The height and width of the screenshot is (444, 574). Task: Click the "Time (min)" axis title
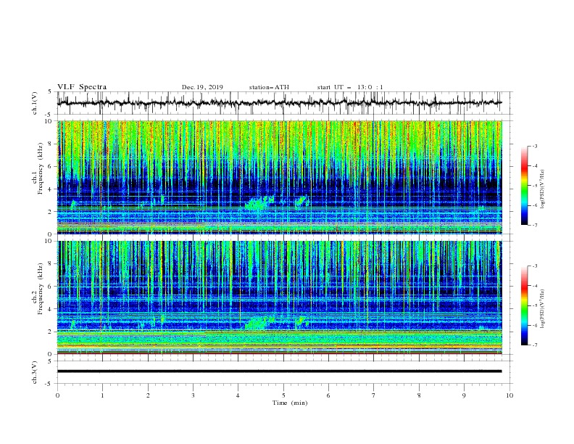[x=290, y=403]
